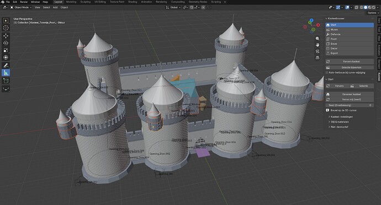Adjust the Seed value field
This screenshot has height=205, width=381.
click(350, 105)
